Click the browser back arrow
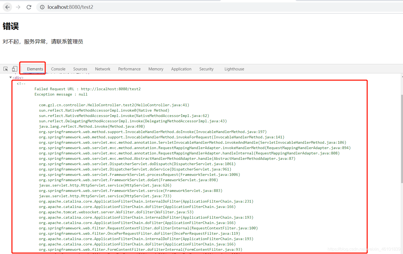Viewport: 403px width, 254px height. 8,7
